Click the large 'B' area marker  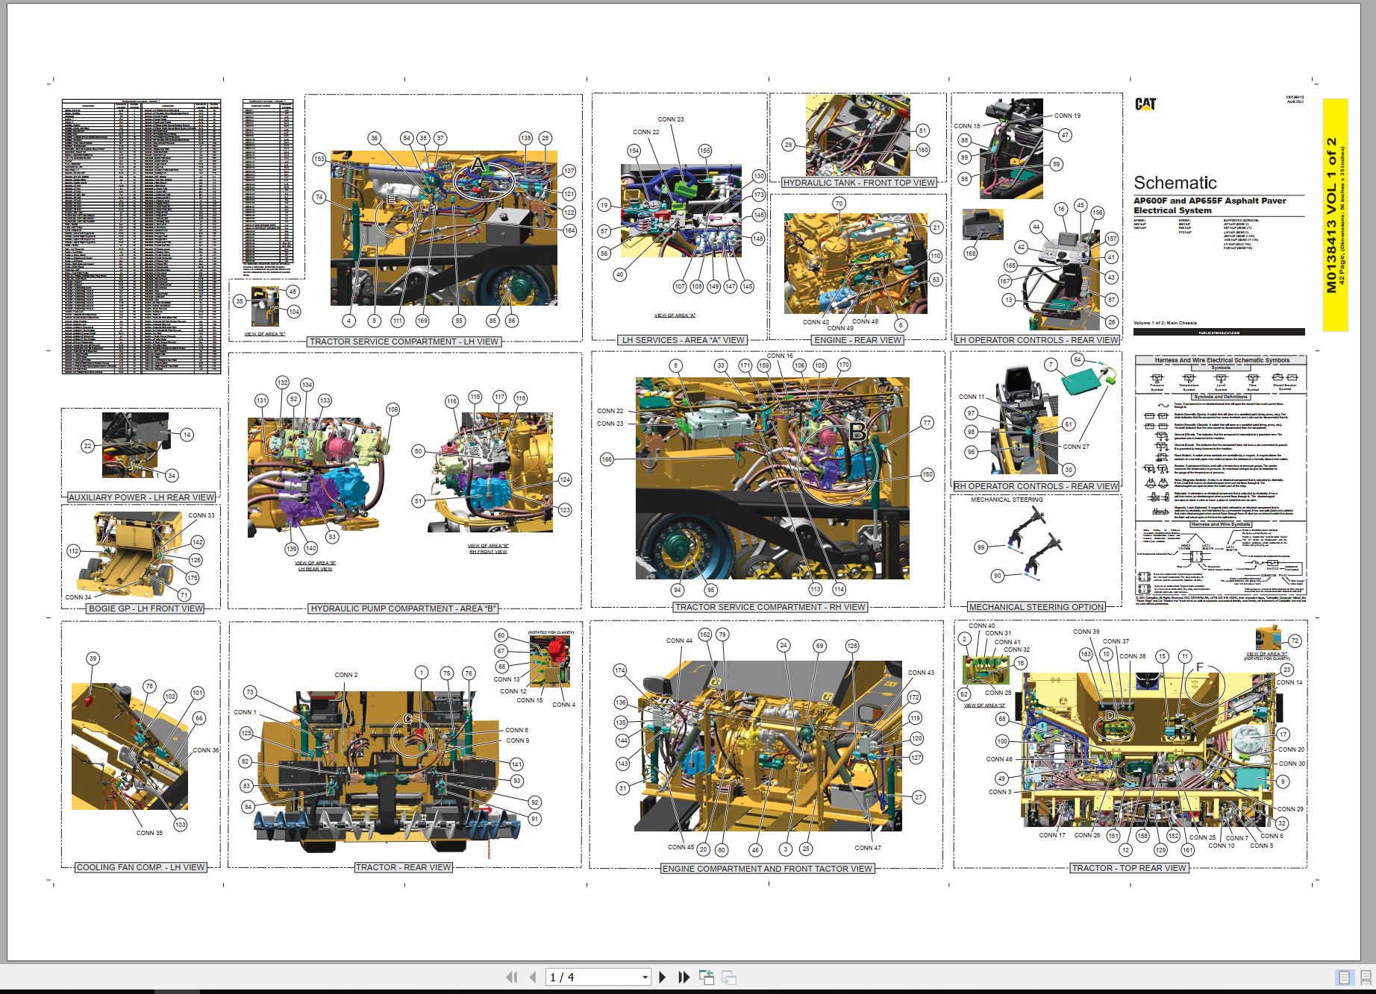(x=857, y=431)
